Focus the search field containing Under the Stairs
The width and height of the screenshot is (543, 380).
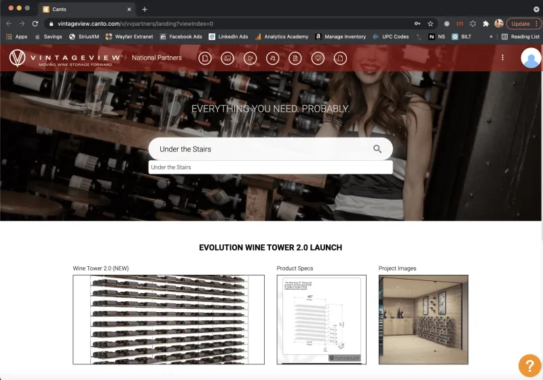point(270,149)
